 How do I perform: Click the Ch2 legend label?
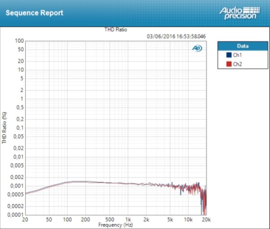[238, 64]
